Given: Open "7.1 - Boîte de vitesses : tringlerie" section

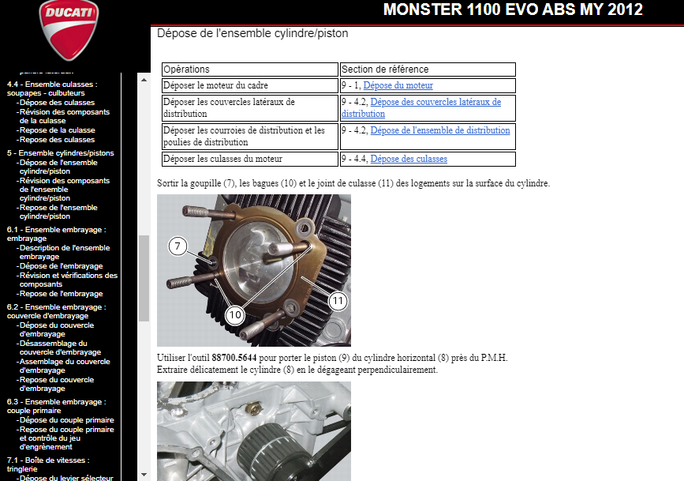Looking at the screenshot, I should pos(48,464).
